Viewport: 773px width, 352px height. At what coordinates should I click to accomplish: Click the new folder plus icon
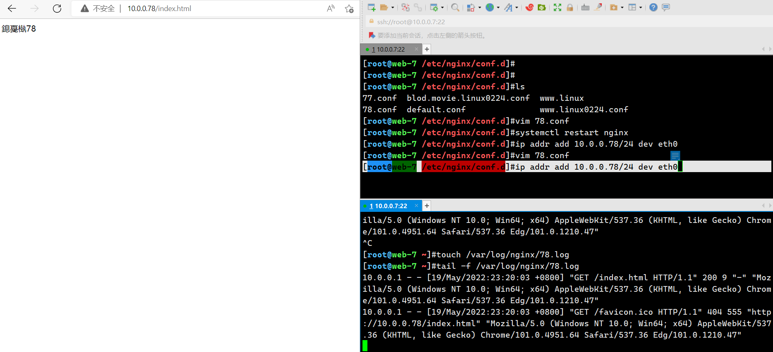[614, 7]
